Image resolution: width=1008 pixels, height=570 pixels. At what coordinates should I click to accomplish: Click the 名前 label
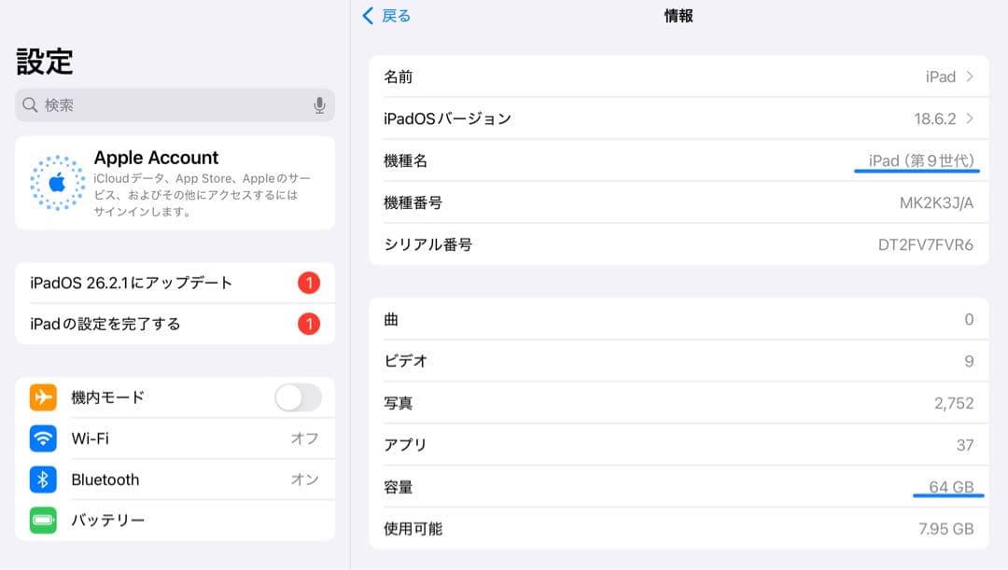(x=398, y=76)
